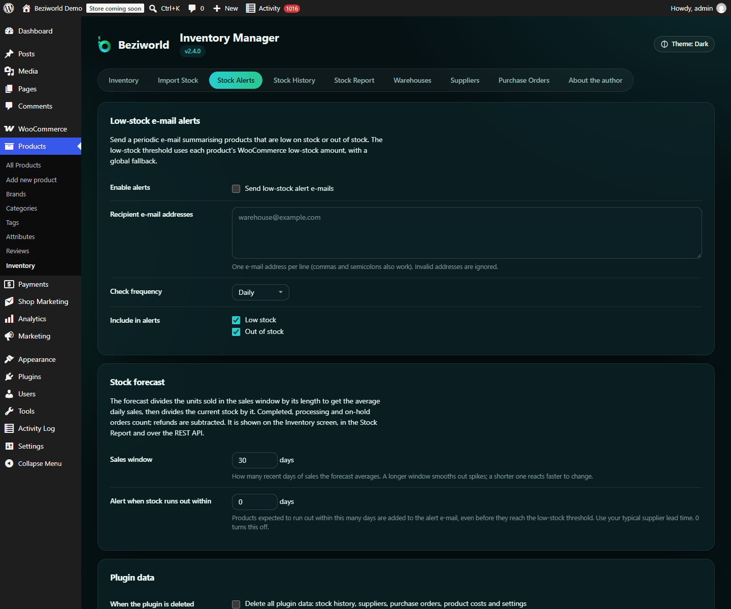The width and height of the screenshot is (731, 609).
Task: Click the Analytics bar chart icon
Action: tap(9, 319)
